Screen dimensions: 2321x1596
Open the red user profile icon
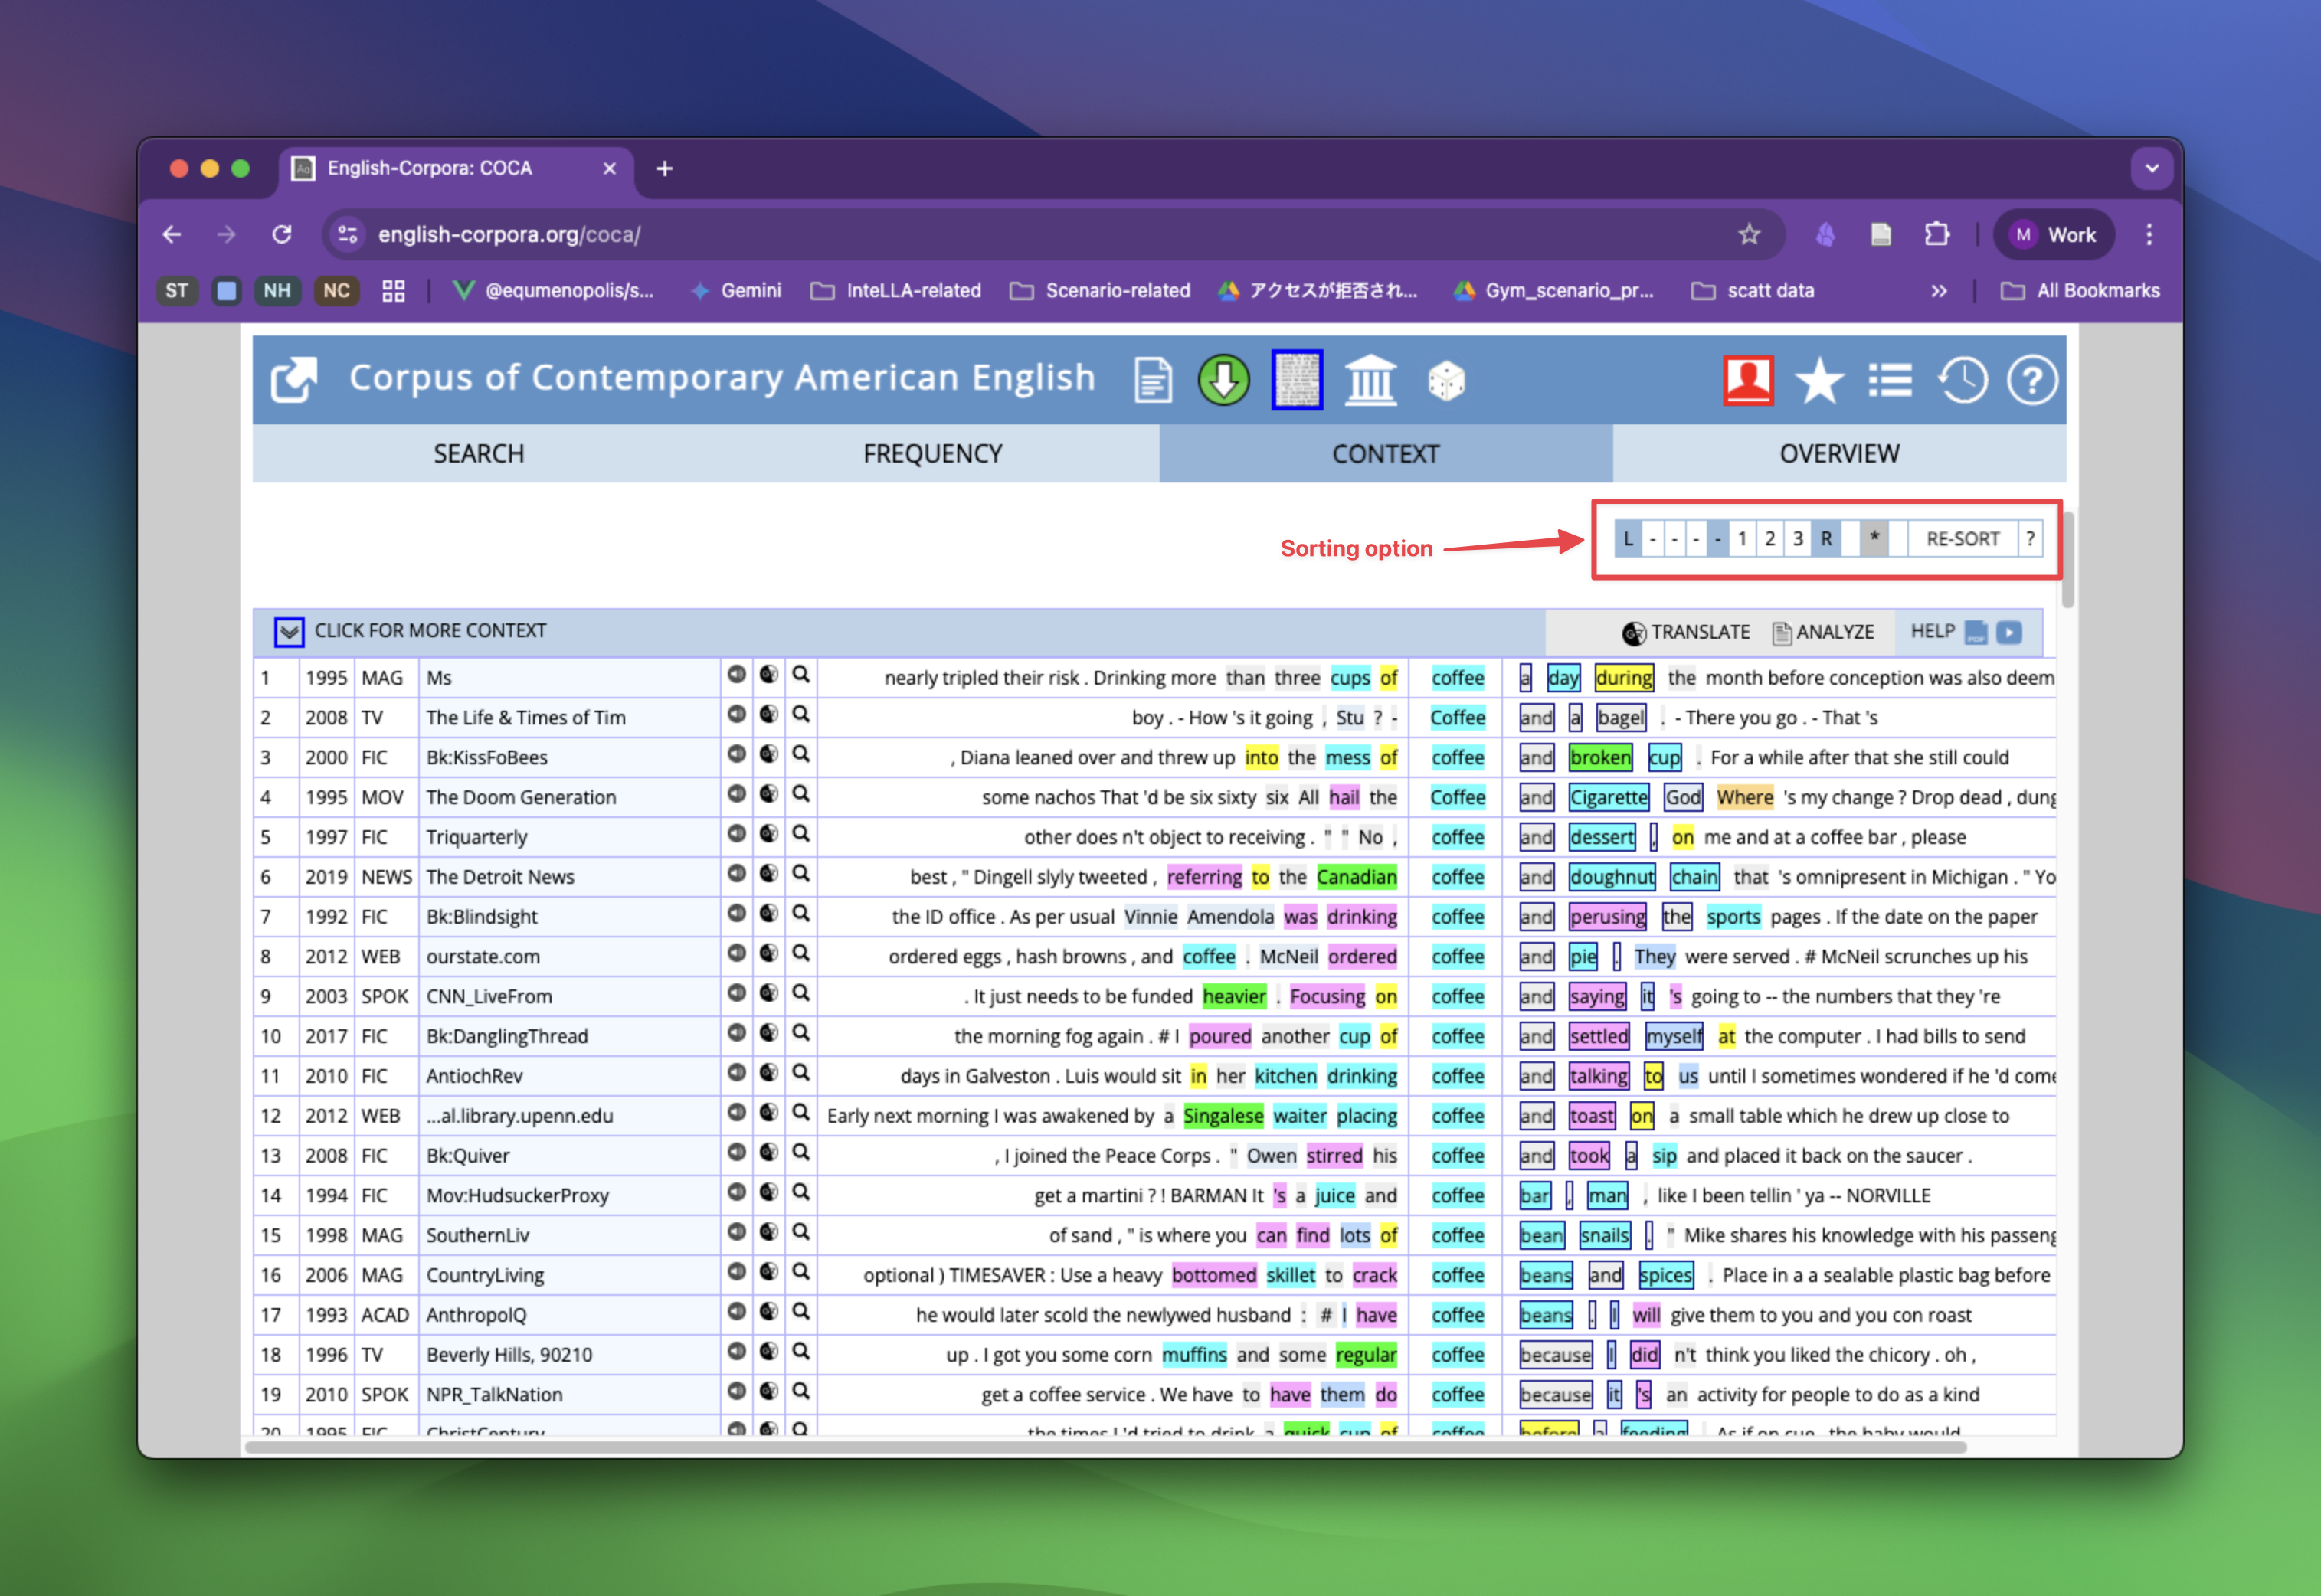coord(1747,380)
